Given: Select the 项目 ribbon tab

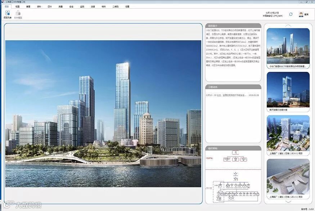Looking at the screenshot, I should [6, 6].
